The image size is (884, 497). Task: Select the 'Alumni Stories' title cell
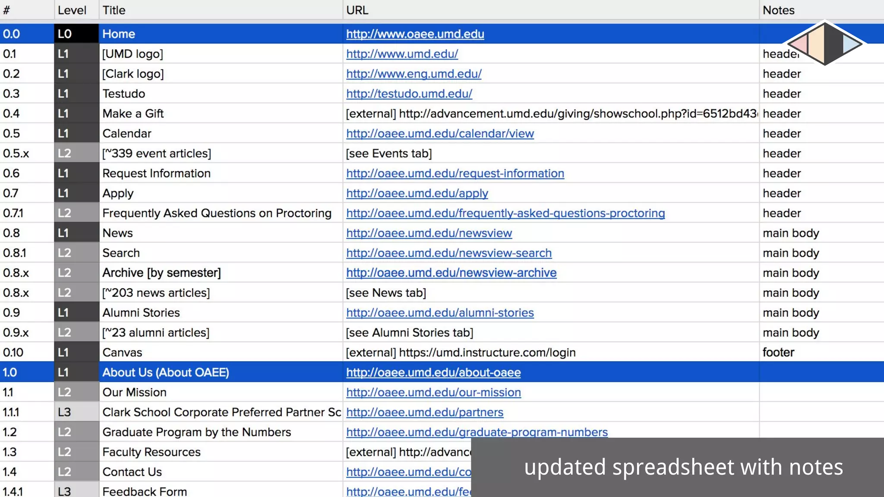coord(221,312)
